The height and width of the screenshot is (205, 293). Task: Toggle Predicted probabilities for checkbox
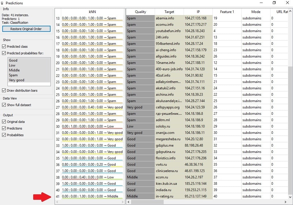(4, 53)
